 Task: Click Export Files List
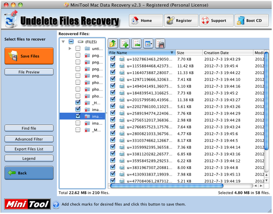(x=29, y=149)
